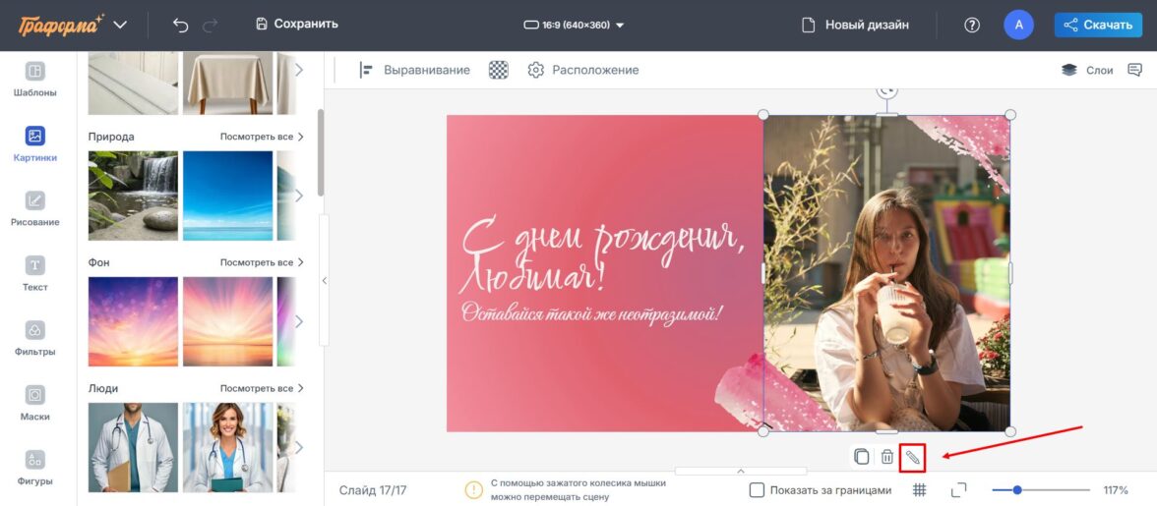Click the images panel scrollbar

(321, 152)
